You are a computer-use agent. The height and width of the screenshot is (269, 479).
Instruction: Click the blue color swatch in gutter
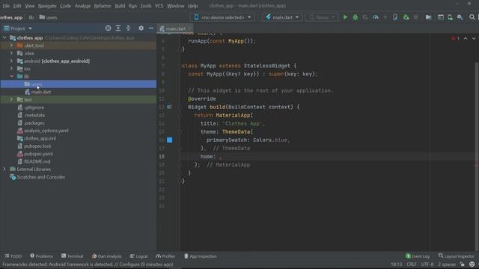(x=170, y=140)
